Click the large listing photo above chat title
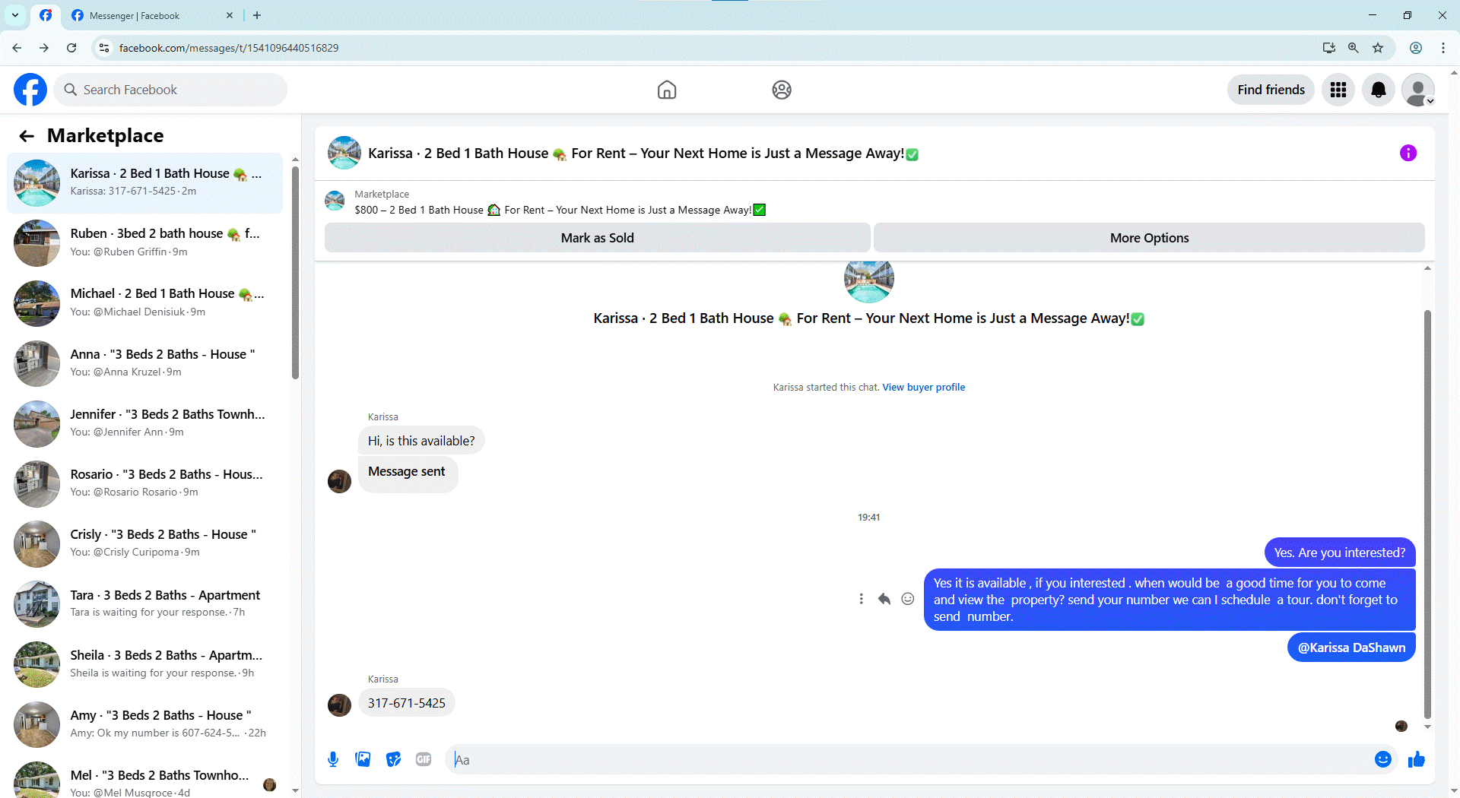This screenshot has height=798, width=1460. click(x=869, y=281)
